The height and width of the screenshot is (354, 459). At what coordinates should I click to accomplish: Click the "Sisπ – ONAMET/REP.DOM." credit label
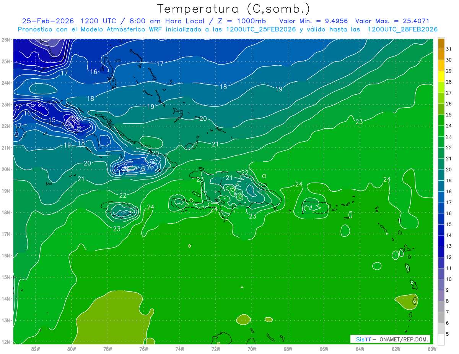(390, 339)
